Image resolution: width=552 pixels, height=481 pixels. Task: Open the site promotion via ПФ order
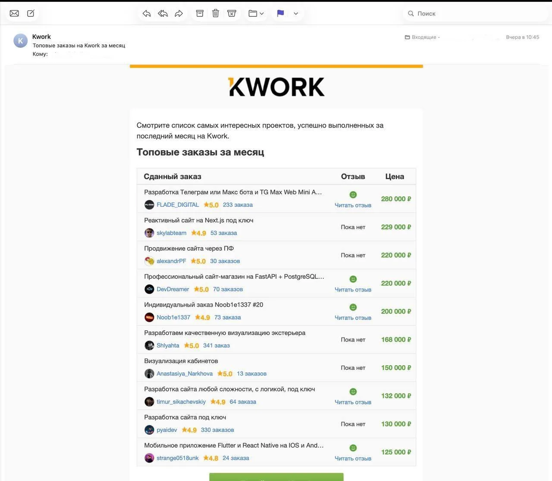[x=189, y=248]
